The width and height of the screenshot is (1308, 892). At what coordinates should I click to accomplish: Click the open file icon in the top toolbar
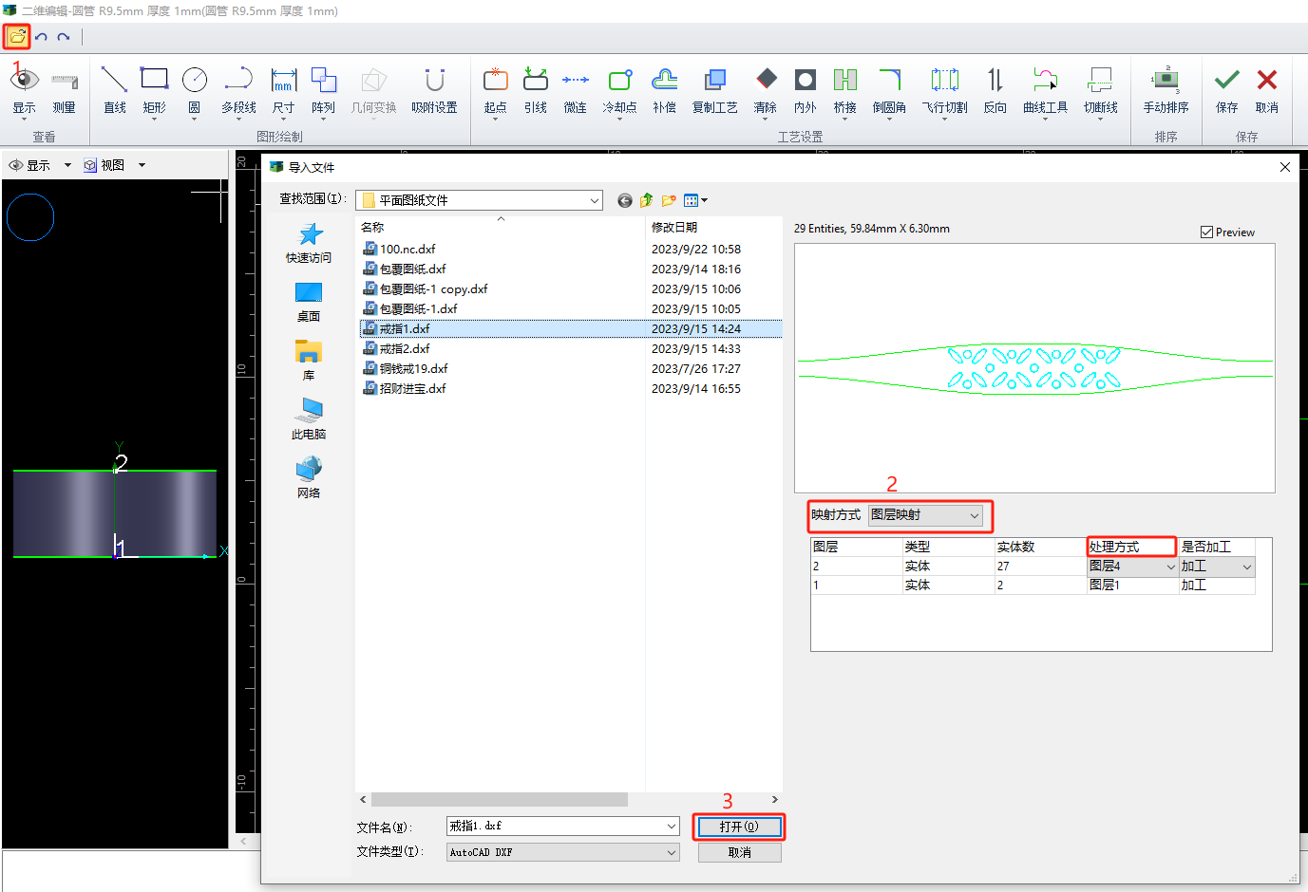click(17, 37)
